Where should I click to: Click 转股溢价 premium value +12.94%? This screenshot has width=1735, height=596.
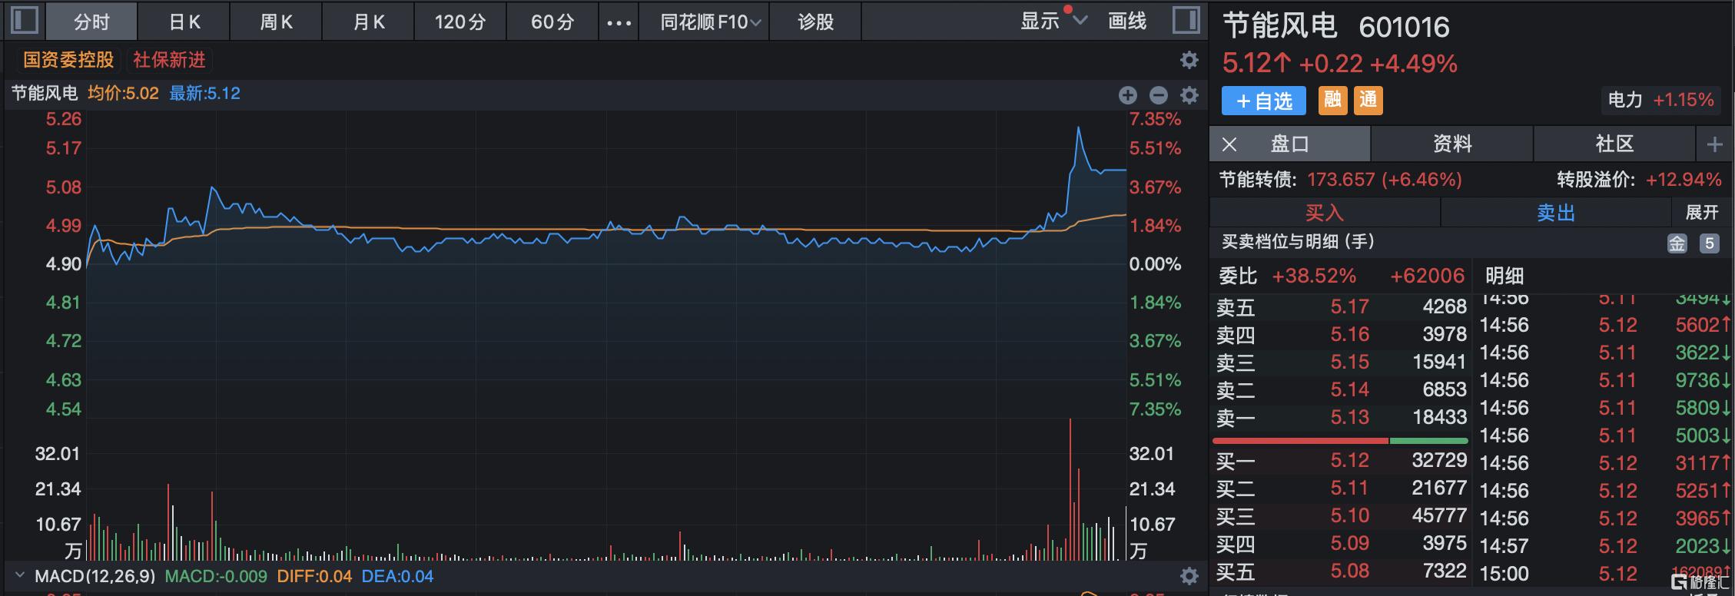click(1683, 180)
